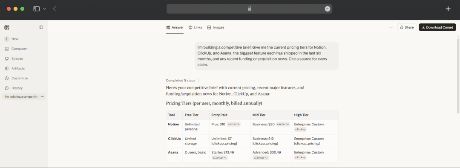Open the address bar more options icon
460x168 pixels.
(x=328, y=9)
